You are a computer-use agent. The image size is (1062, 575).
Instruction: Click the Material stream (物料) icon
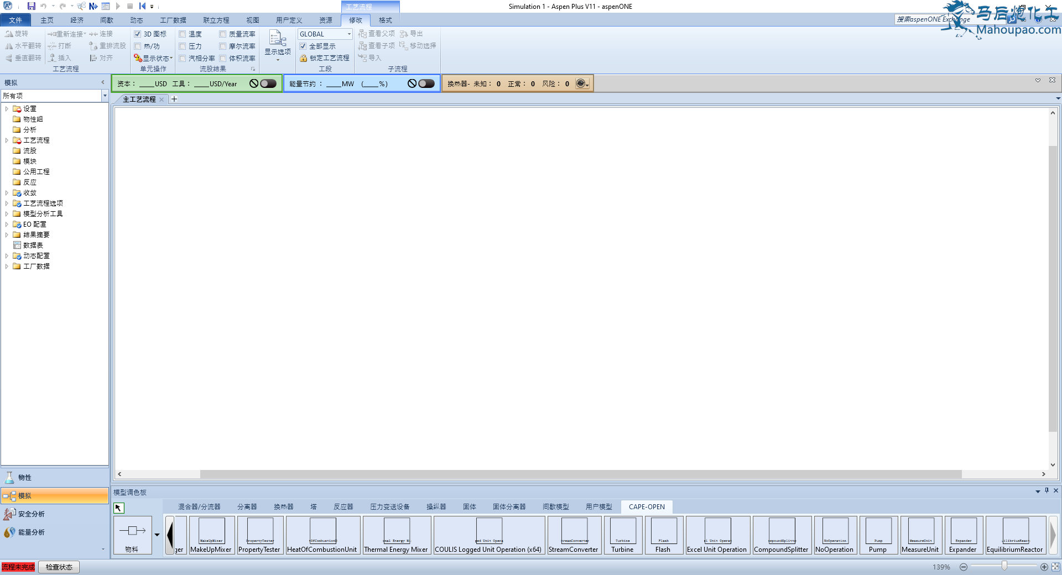point(132,532)
